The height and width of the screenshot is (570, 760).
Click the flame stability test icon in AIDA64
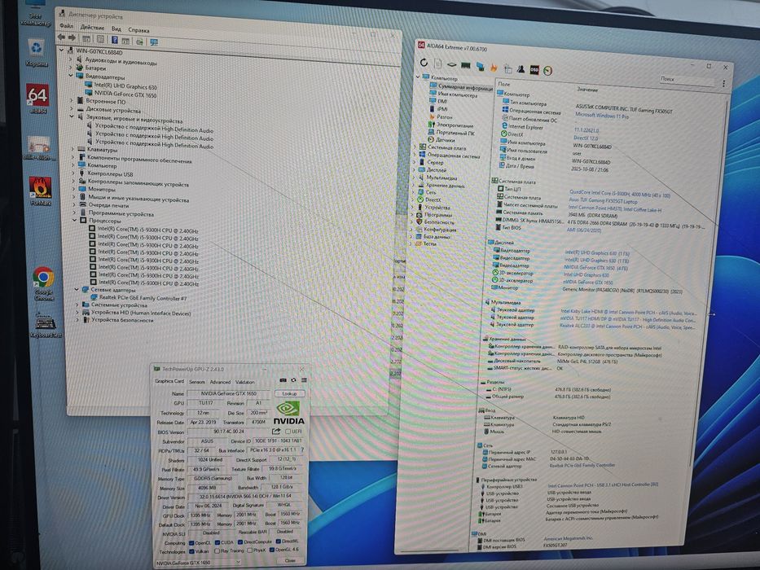click(494, 68)
